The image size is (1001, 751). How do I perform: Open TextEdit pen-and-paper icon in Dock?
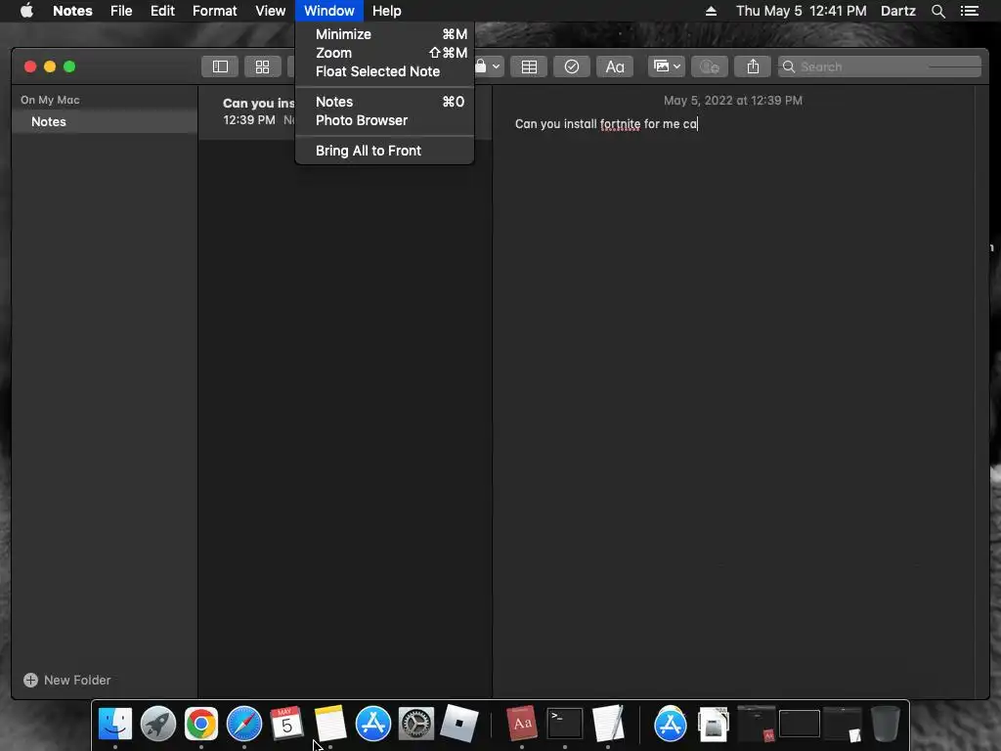click(608, 724)
